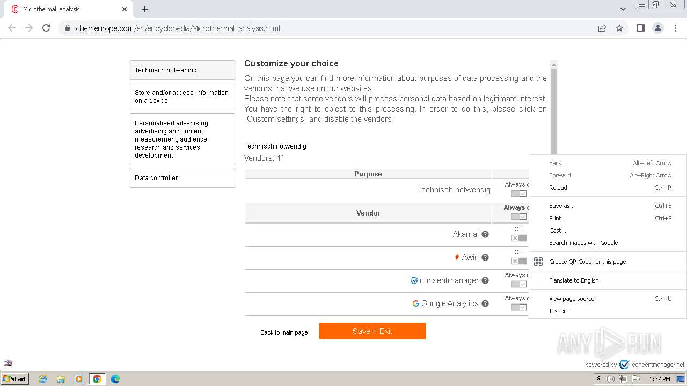The width and height of the screenshot is (687, 386).
Task: Click the share page icon in address bar
Action: 602,28
